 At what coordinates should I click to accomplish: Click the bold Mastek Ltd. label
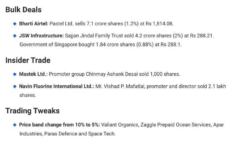point(33,74)
